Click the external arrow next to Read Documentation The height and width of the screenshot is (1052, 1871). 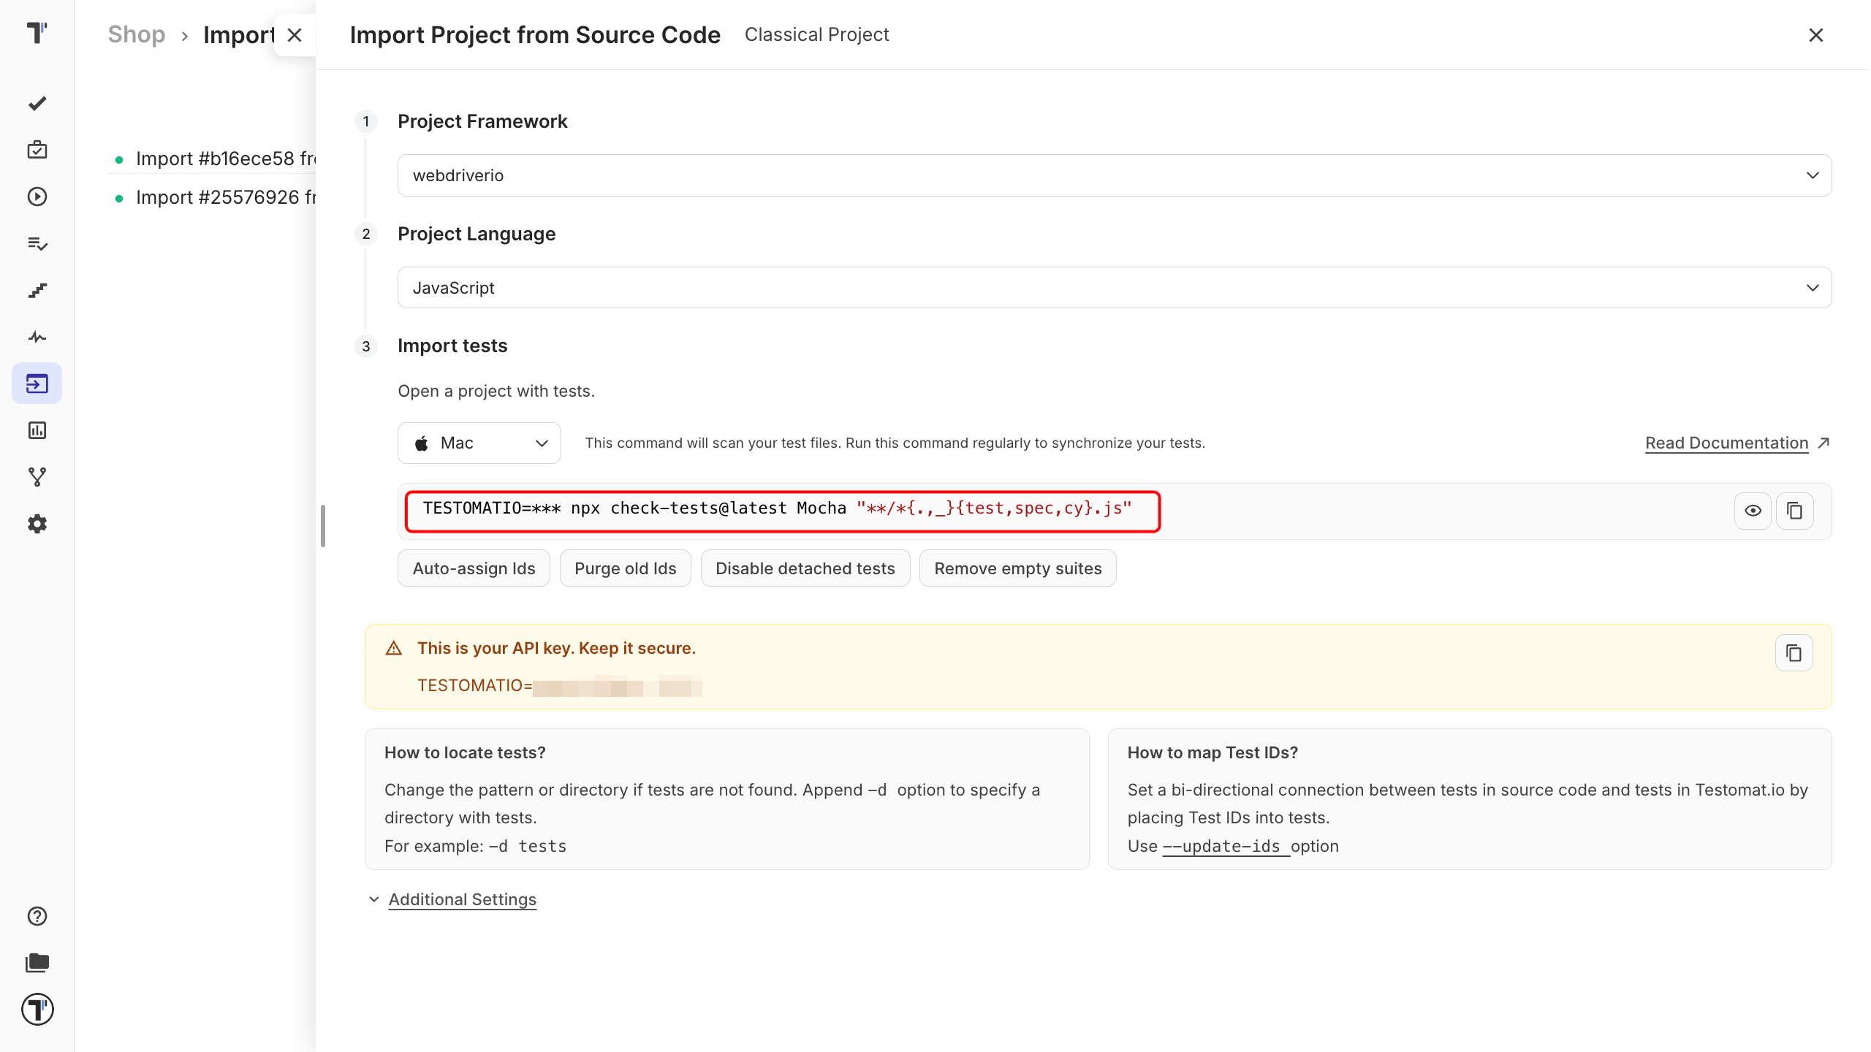point(1823,443)
